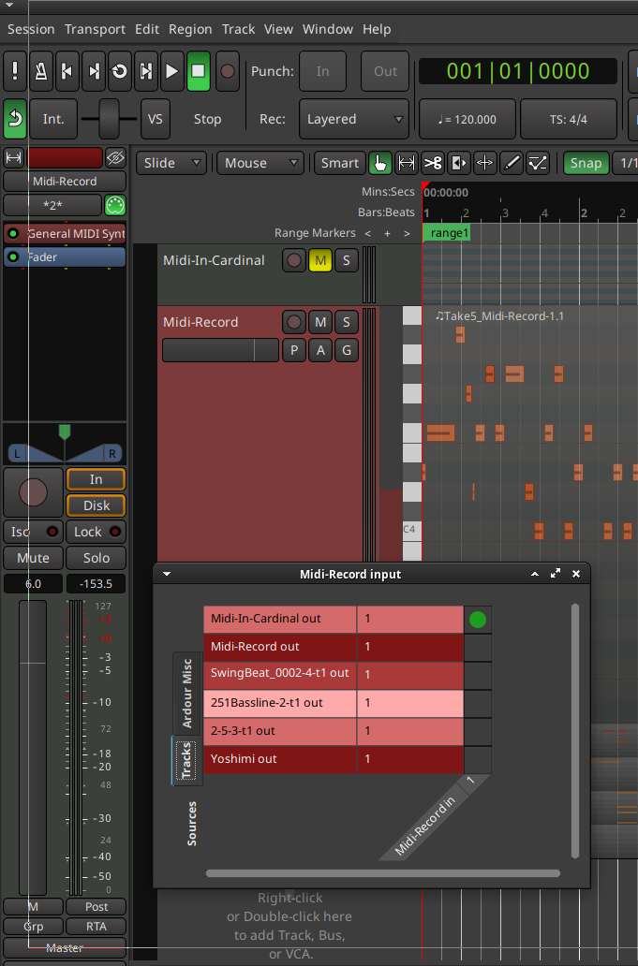Select the Cut (scissors) tool
The image size is (638, 966).
tap(432, 163)
